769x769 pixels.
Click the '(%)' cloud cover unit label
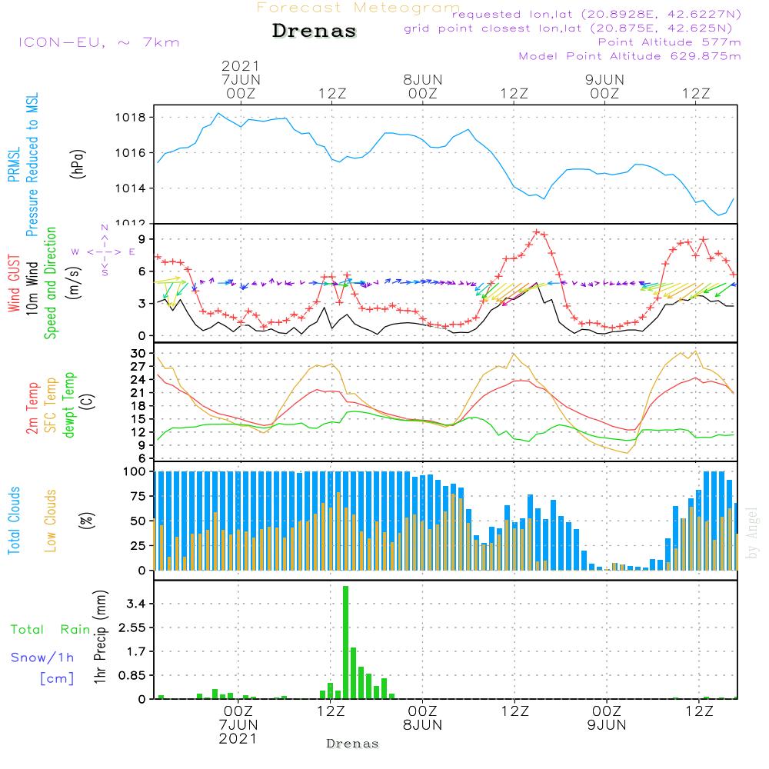tap(86, 521)
